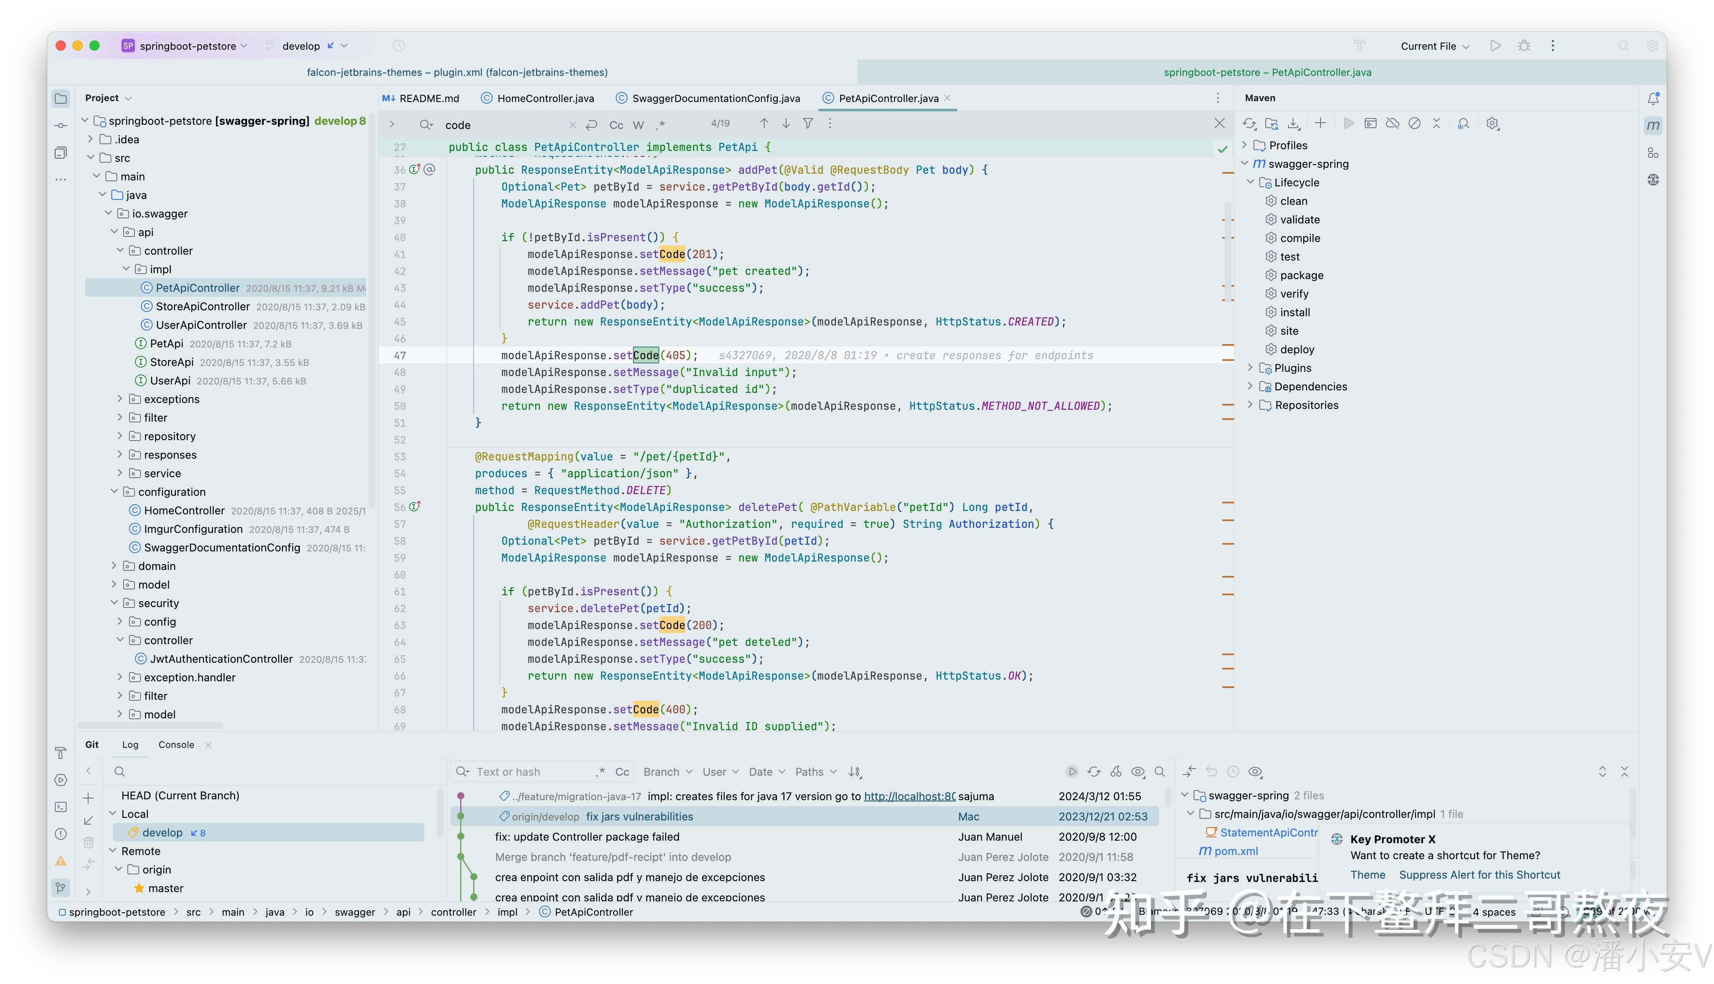
Task: Toggle whole words W in find bar
Action: [638, 125]
